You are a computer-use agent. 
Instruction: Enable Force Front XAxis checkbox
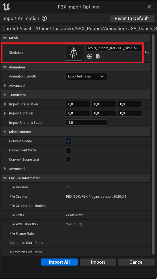pyautogui.click(x=68, y=150)
